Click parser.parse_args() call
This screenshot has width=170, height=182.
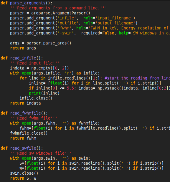pos(49,43)
